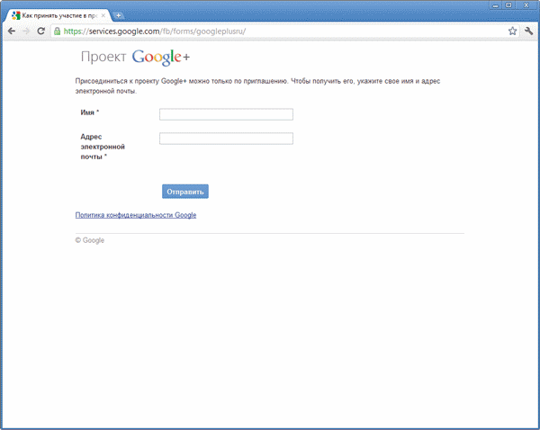Open the Политика конфиденциальности Google link
Screen dimensions: 540x430
(136, 215)
